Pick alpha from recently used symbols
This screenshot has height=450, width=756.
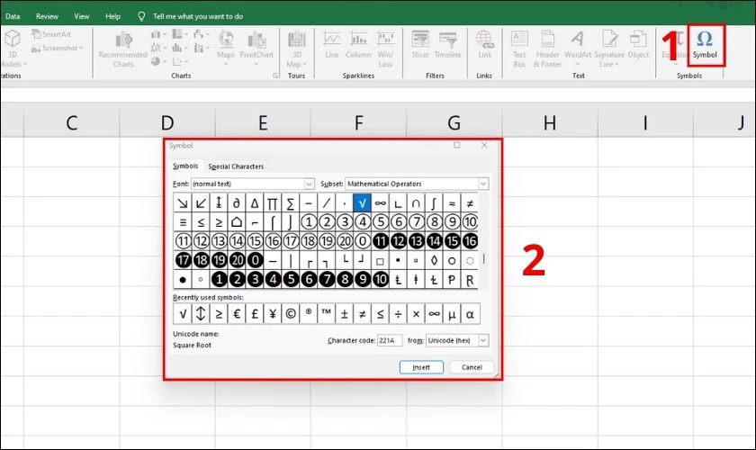pyautogui.click(x=470, y=314)
